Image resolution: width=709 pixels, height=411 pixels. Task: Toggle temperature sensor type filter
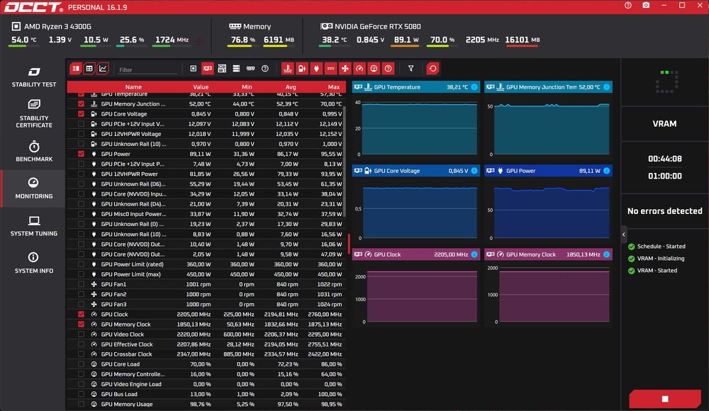point(288,69)
